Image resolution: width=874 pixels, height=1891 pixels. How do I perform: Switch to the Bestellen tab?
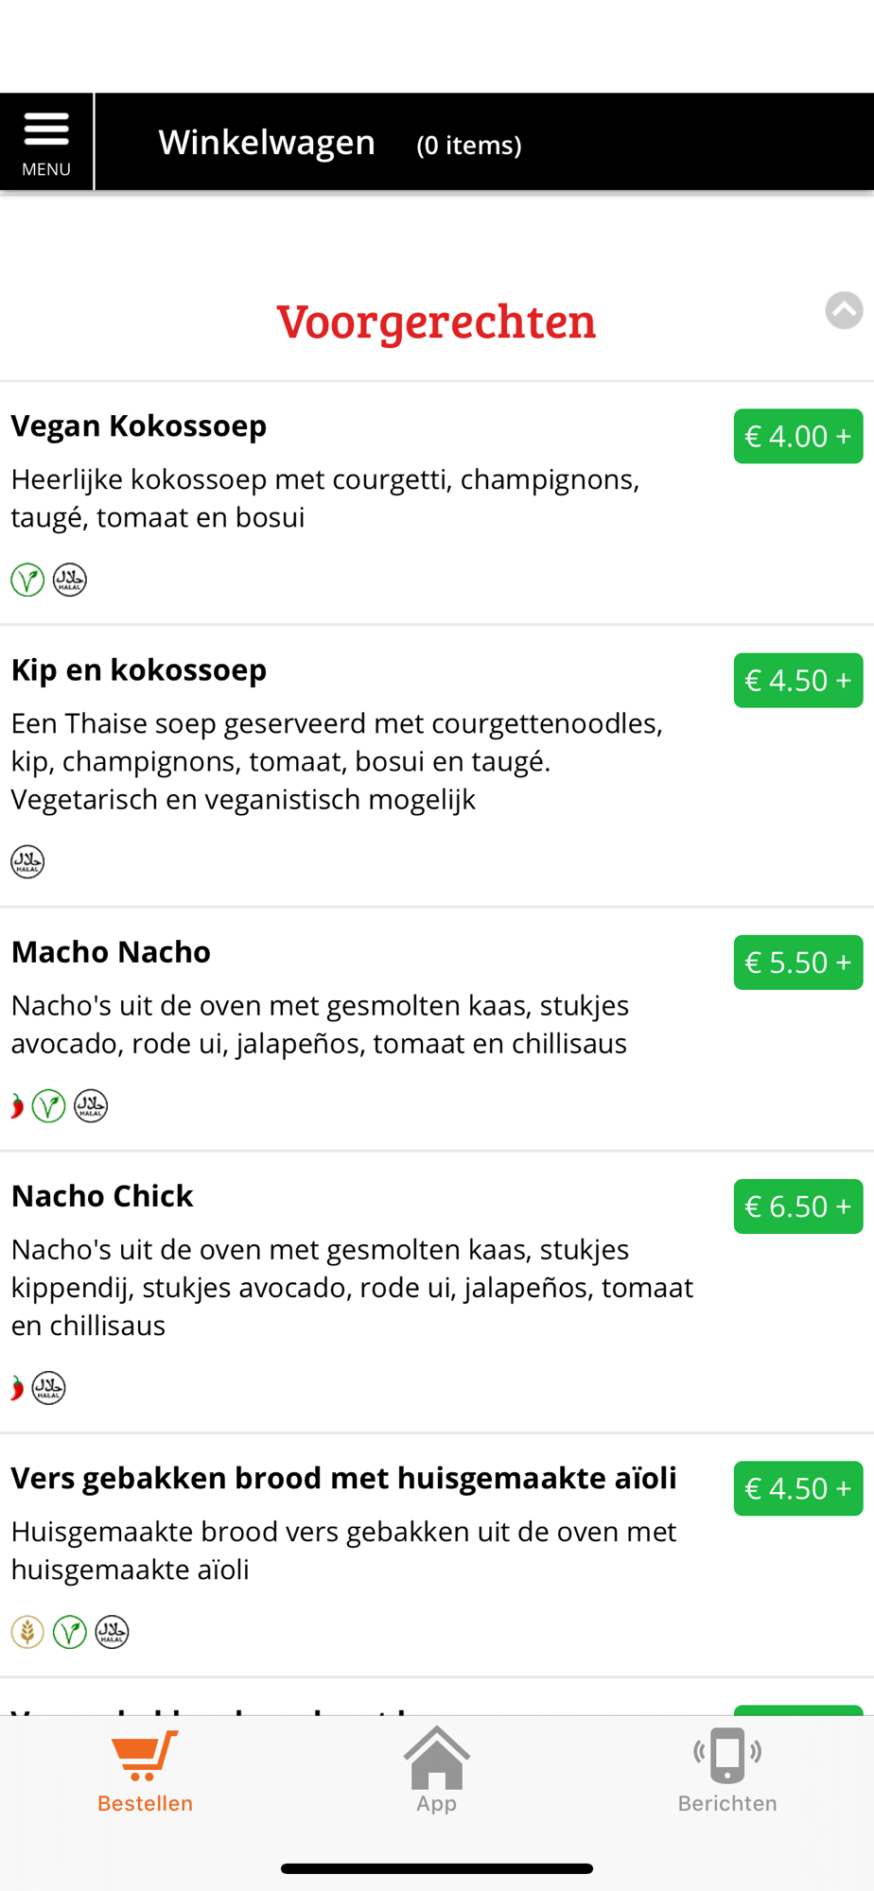pos(146,1771)
